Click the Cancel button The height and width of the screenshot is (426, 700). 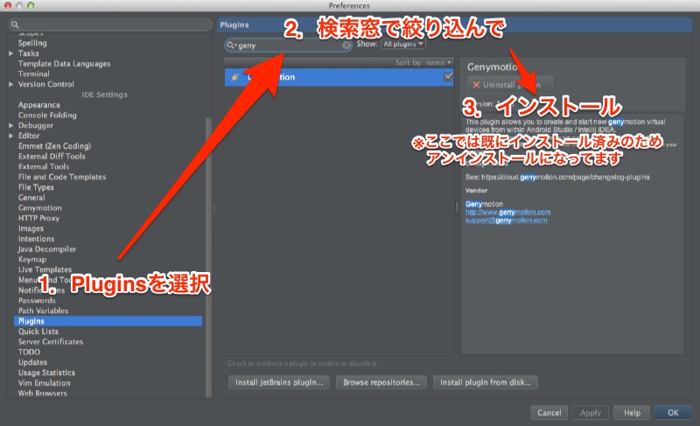549,413
